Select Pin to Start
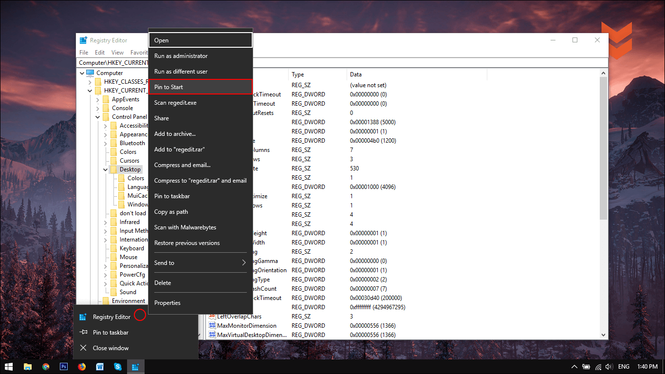Image resolution: width=665 pixels, height=374 pixels. click(201, 87)
